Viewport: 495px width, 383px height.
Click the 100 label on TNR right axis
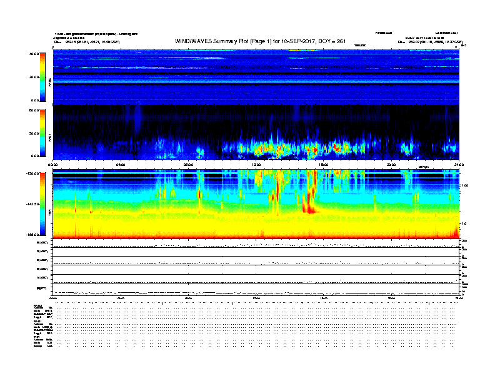click(465, 185)
